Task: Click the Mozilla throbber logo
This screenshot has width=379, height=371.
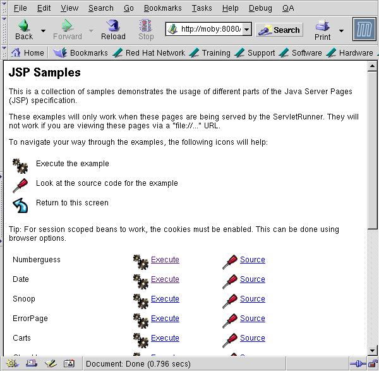Action: pos(363,30)
